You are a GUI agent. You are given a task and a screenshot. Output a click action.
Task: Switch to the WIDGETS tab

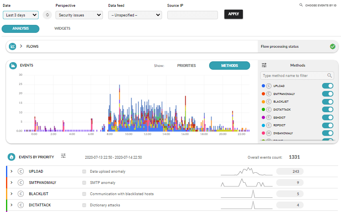coord(62,28)
